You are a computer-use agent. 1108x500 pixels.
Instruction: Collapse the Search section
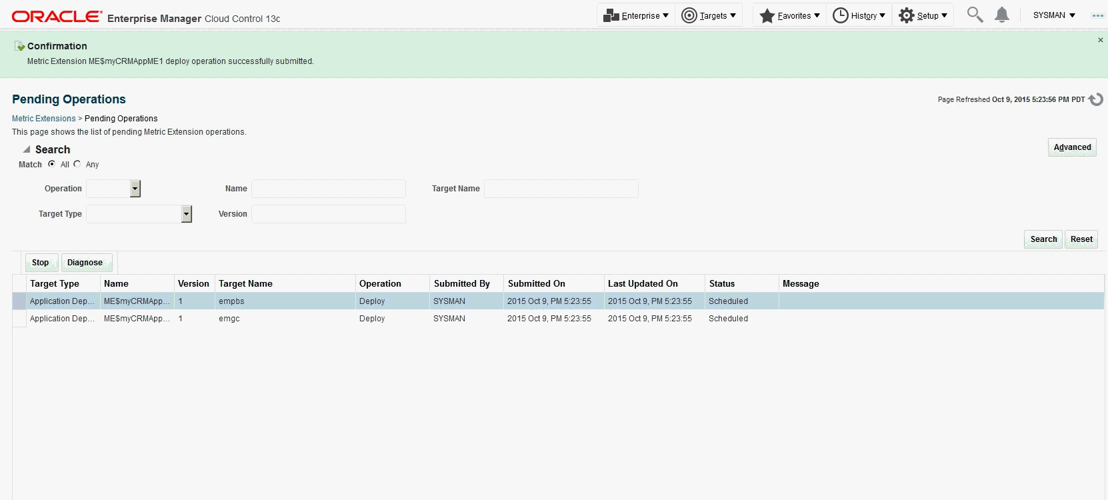point(27,149)
